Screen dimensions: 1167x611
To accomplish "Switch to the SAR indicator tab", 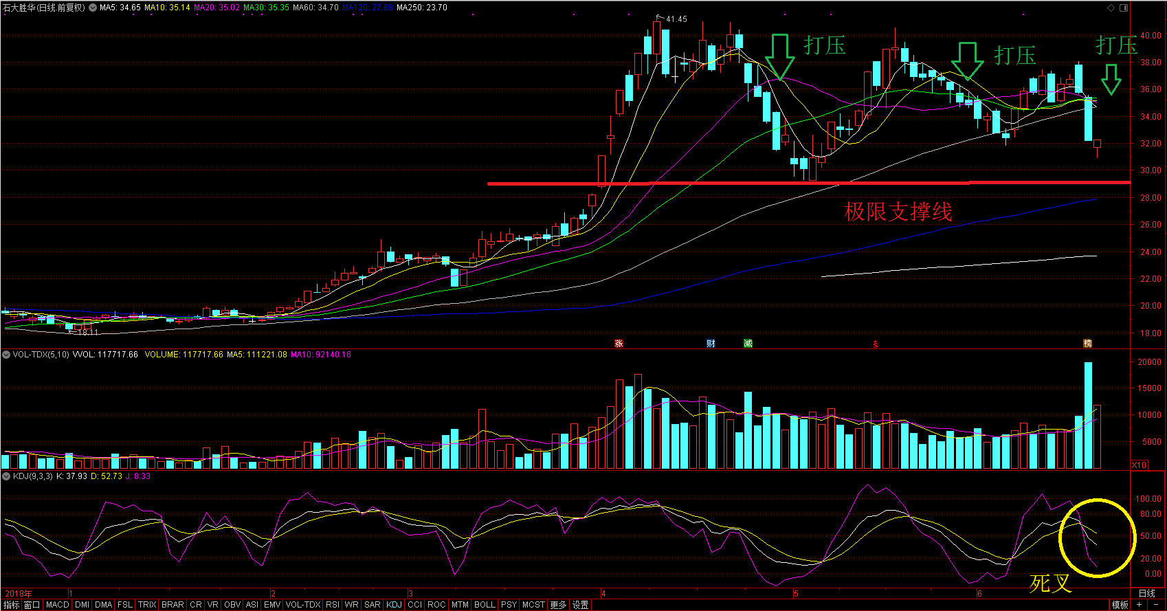I will pos(373,605).
